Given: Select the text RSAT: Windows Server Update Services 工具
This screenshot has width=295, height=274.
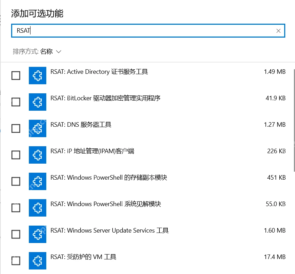Looking at the screenshot, I should coord(110,230).
